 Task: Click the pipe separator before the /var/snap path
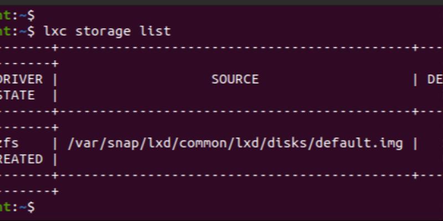point(55,143)
